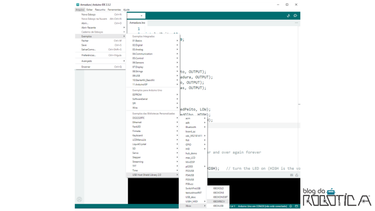Image resolution: width=375 pixels, height=211 pixels.
Task: Switch to the Armadura.ino tab
Action: 137,23
